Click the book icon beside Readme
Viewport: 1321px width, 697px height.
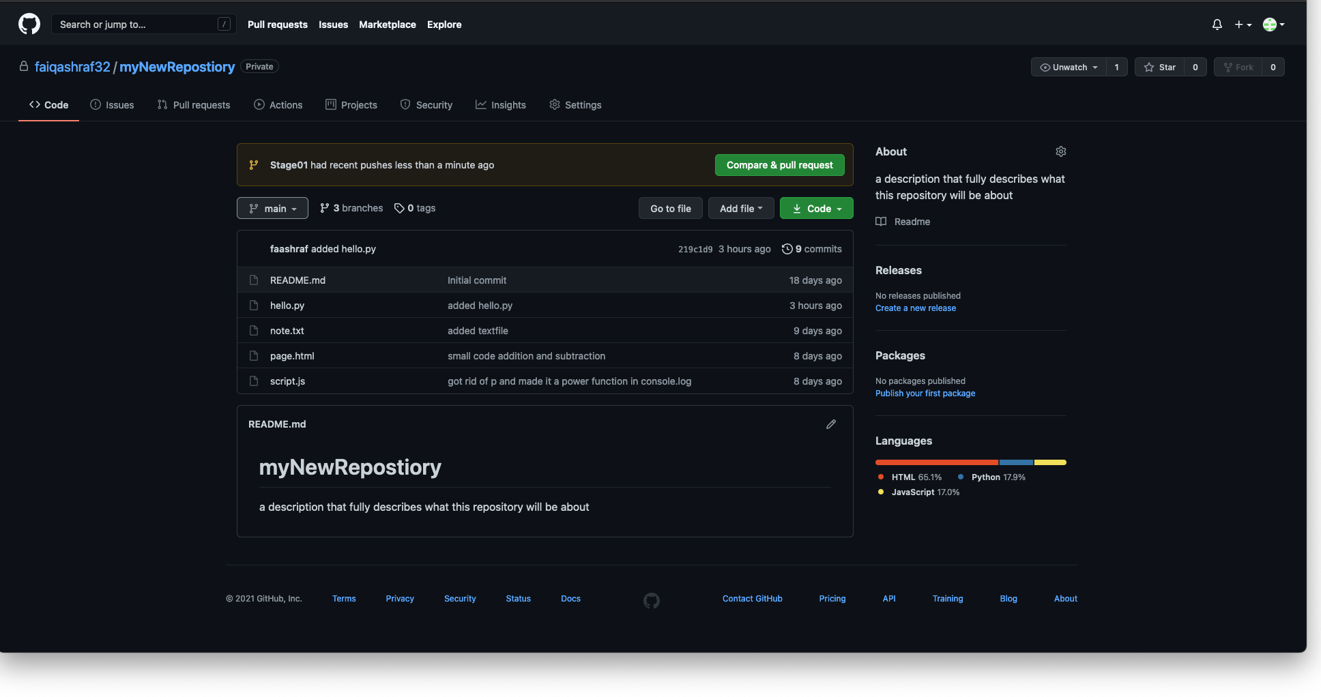881,222
